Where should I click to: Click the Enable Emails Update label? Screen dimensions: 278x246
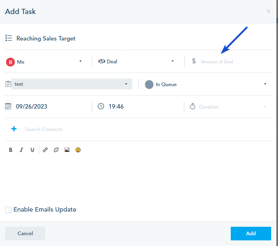click(45, 210)
